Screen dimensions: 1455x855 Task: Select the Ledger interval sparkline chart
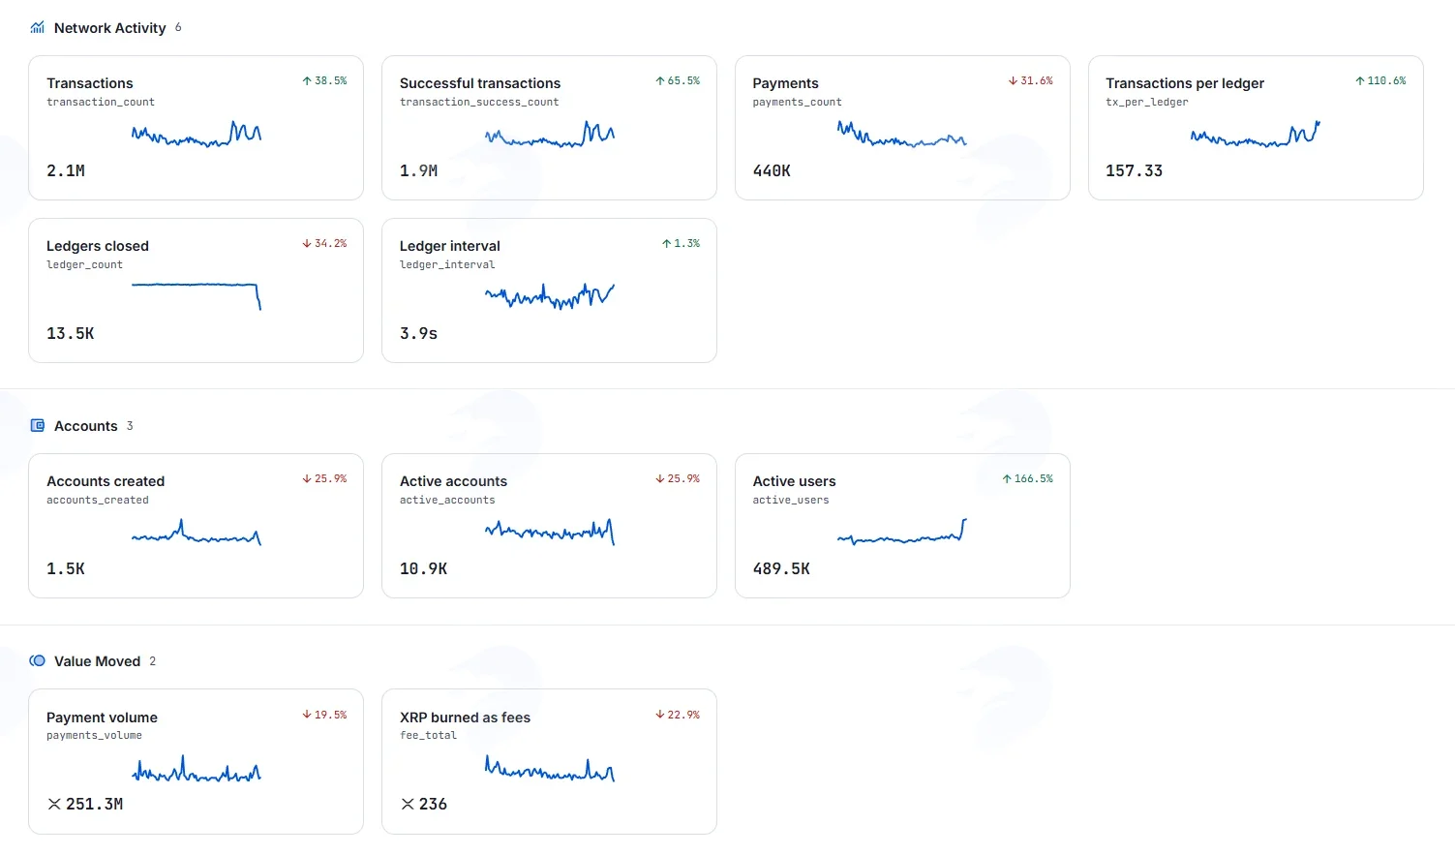pyautogui.click(x=550, y=295)
